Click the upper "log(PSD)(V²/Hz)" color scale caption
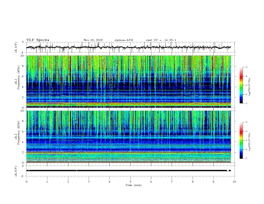This screenshot has height=204, width=264. coord(249,87)
